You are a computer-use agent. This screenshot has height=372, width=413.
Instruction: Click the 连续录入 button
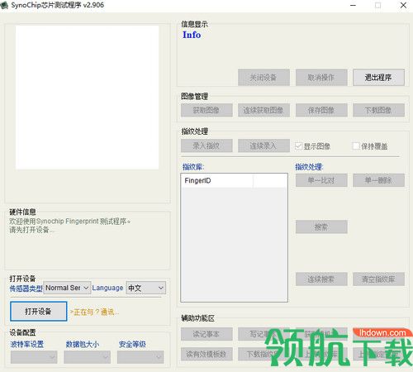tap(263, 145)
